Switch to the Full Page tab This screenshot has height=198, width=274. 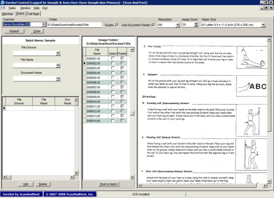coord(33,14)
